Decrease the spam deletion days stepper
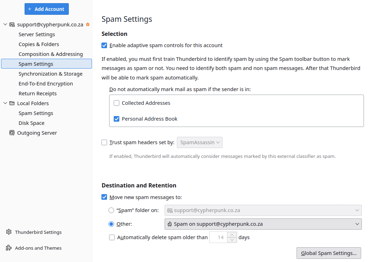This screenshot has height=262, width=372. 232,240
